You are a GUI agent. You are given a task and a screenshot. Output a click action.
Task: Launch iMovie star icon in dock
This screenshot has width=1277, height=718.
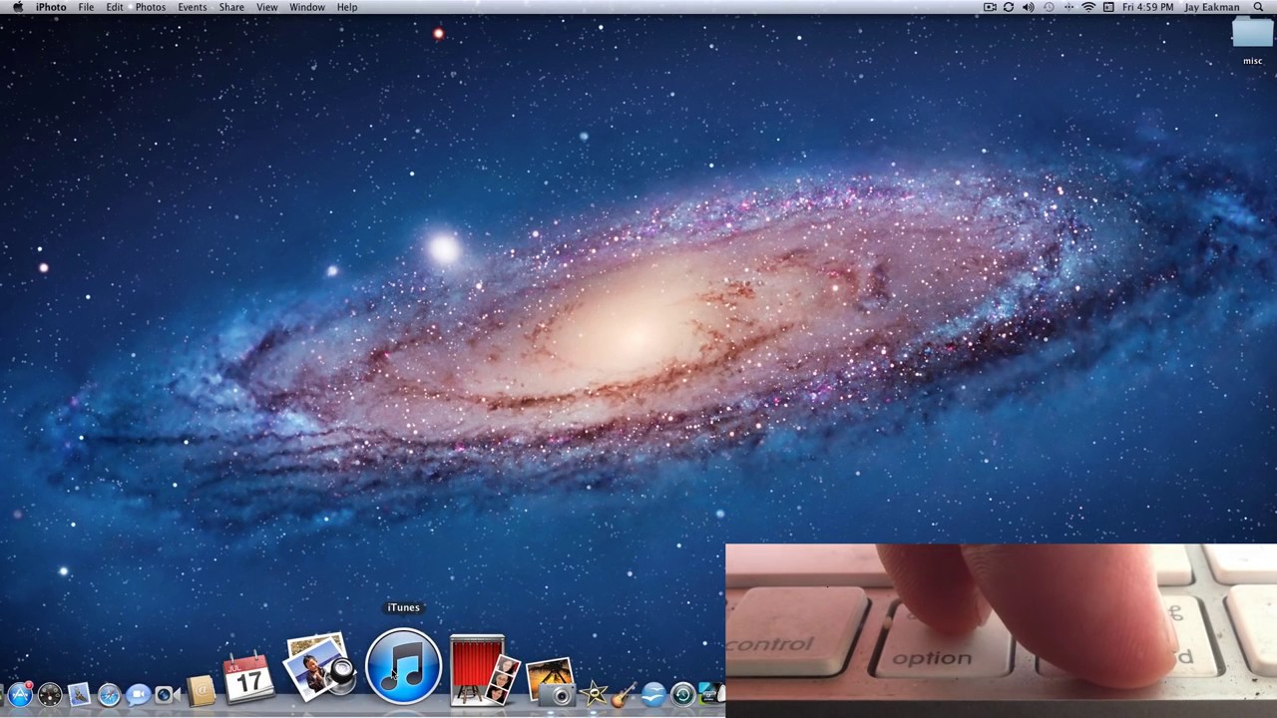pos(596,693)
